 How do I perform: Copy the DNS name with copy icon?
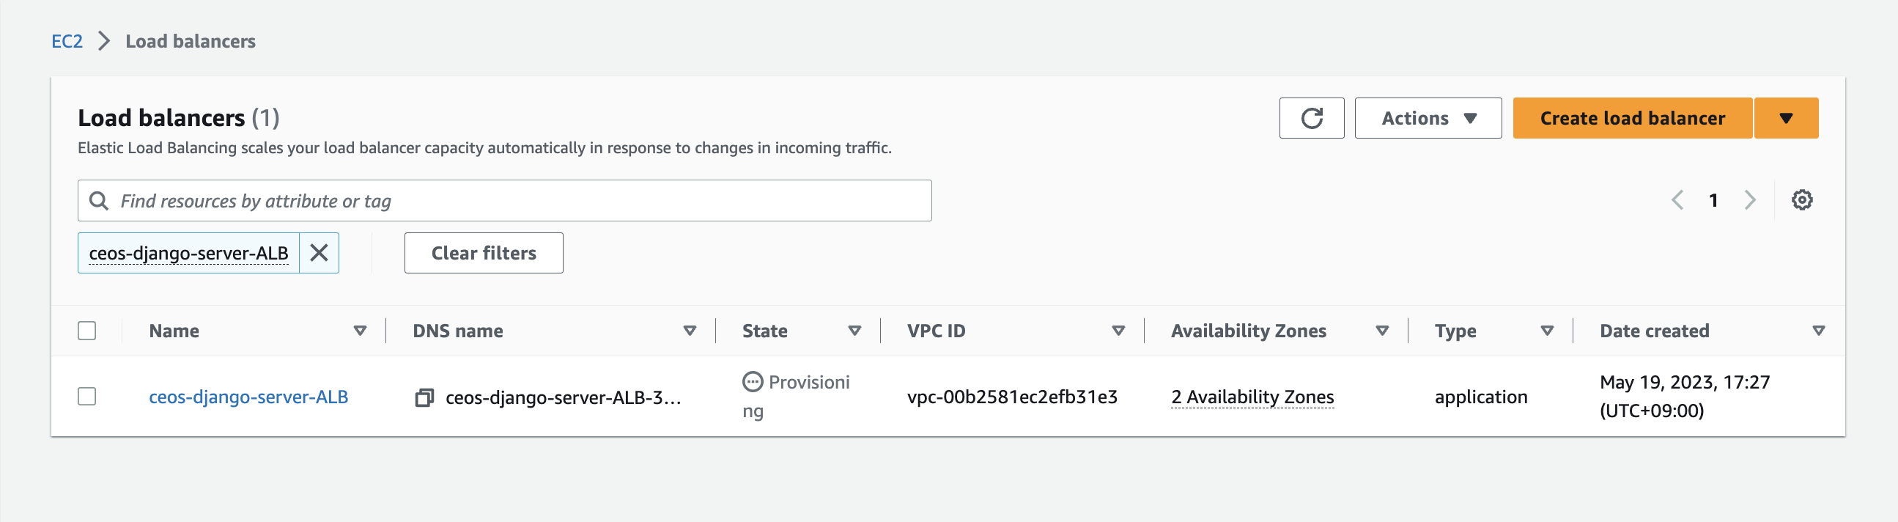pyautogui.click(x=424, y=398)
